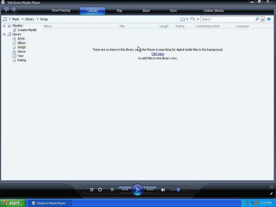The width and height of the screenshot is (276, 207).
Task: Click the search magnifier icon
Action: coord(257,19)
